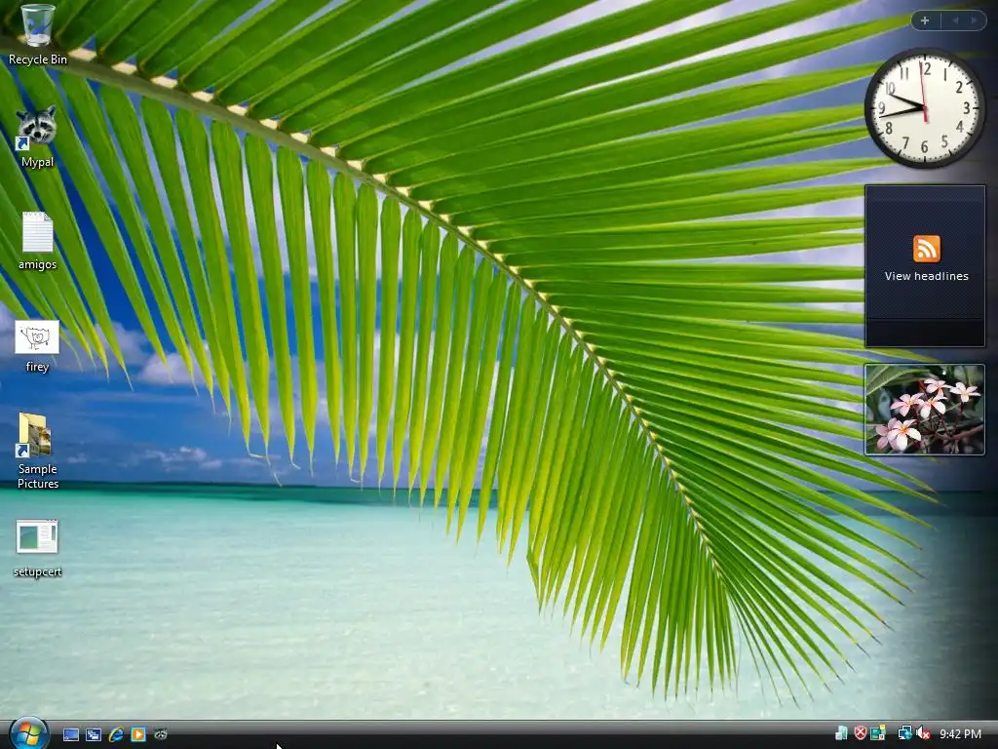Image resolution: width=998 pixels, height=749 pixels.
Task: Click Show Desktop in Quick Launch
Action: (70, 734)
